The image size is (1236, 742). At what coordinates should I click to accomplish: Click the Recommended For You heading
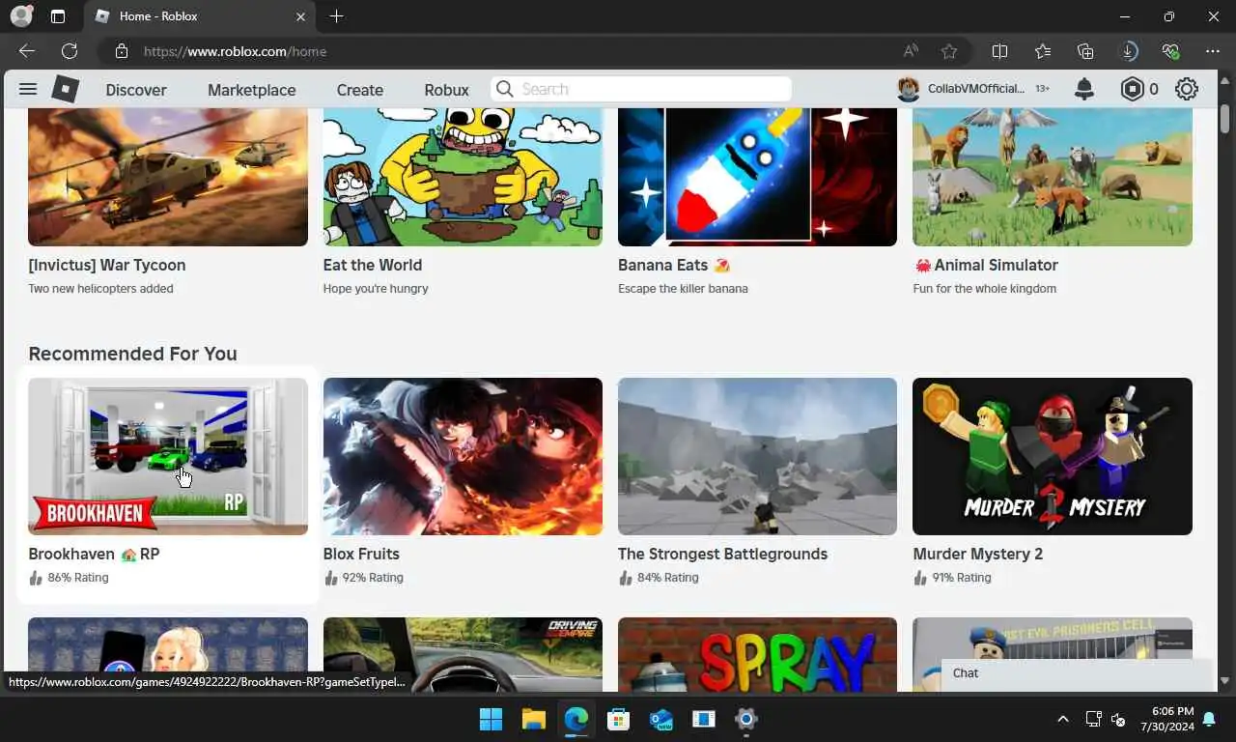point(132,354)
